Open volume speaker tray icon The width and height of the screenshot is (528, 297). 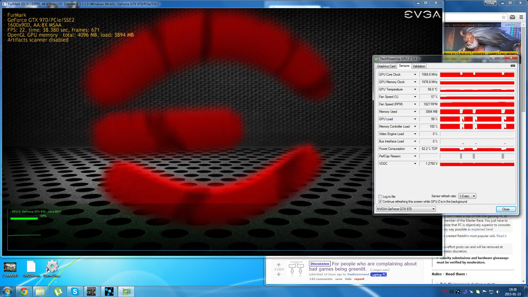click(498, 292)
